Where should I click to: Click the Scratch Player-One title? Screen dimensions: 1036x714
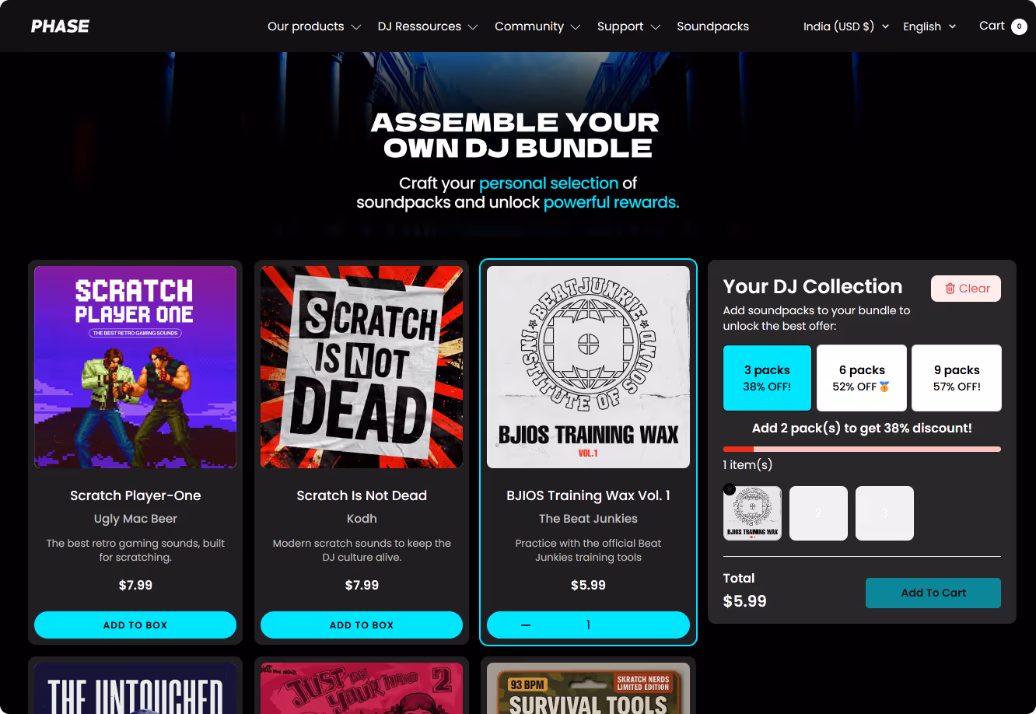135,495
